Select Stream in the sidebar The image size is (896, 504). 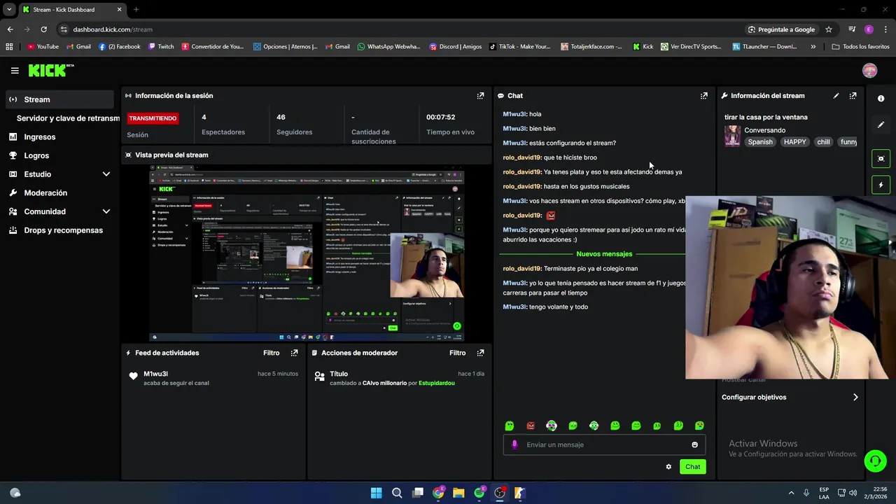tap(59, 99)
